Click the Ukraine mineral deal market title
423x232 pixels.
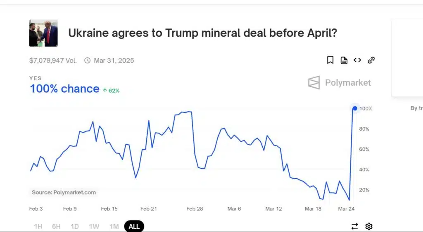point(202,33)
